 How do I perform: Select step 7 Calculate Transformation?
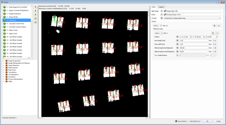click(x=17, y=27)
